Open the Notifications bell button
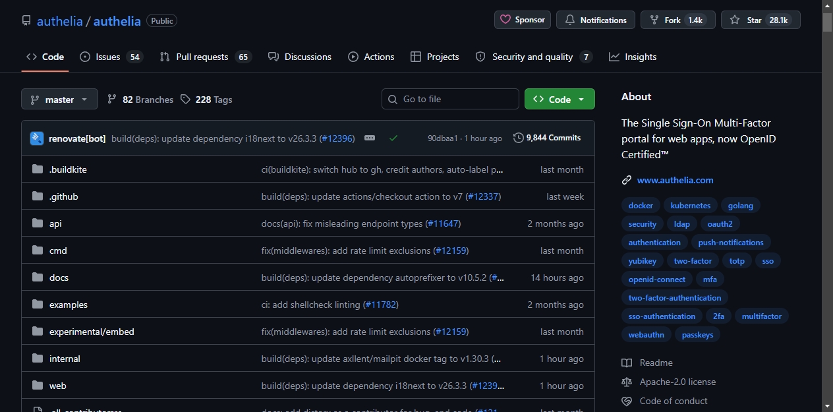The image size is (833, 412). [596, 20]
